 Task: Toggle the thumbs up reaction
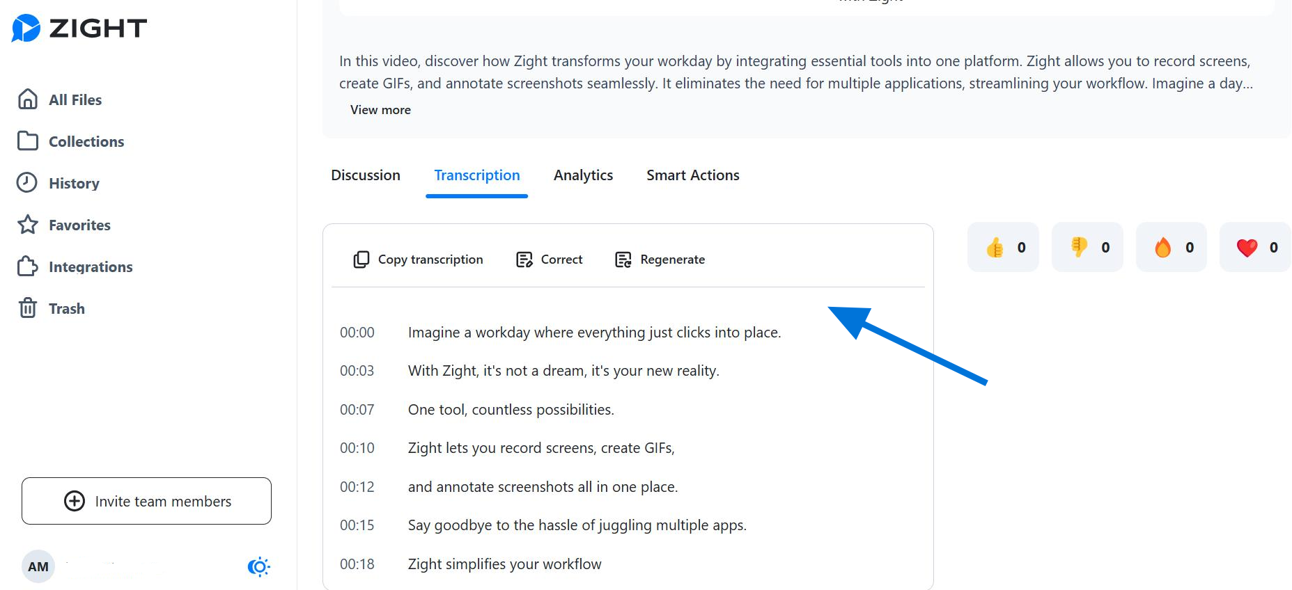pyautogui.click(x=1002, y=247)
